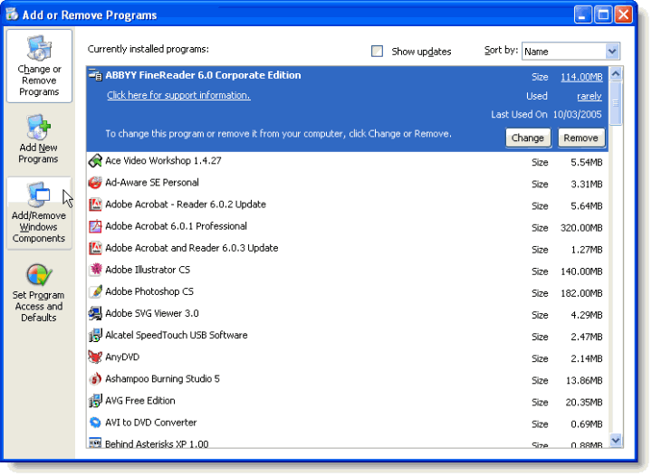Click the vertical scrollbar thumb
The width and height of the screenshot is (652, 476).
tap(616, 103)
